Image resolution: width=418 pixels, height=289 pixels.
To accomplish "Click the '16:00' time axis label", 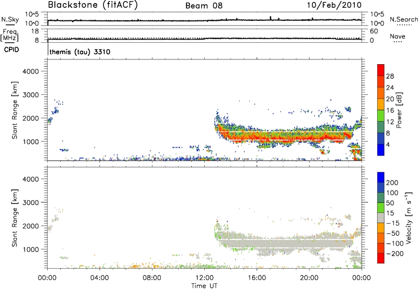I will pos(257,278).
